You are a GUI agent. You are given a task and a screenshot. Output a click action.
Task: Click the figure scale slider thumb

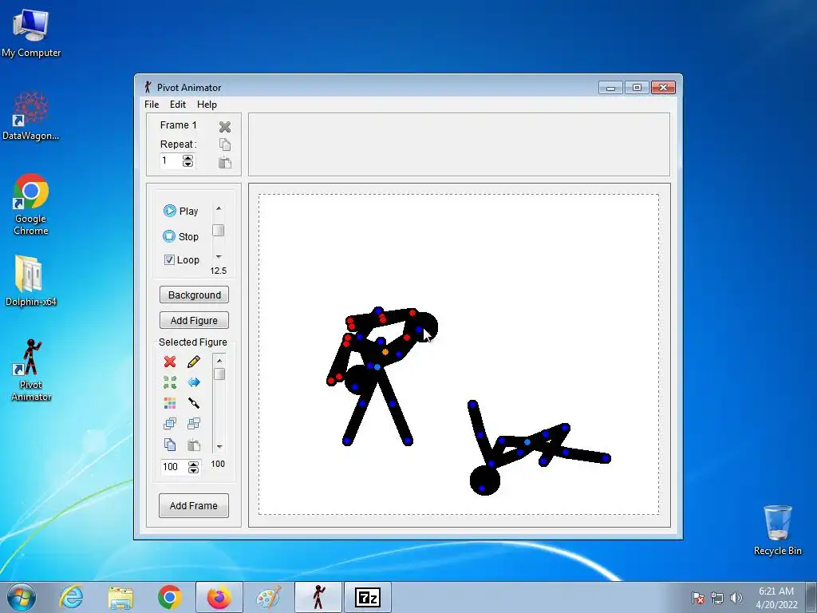pos(219,374)
